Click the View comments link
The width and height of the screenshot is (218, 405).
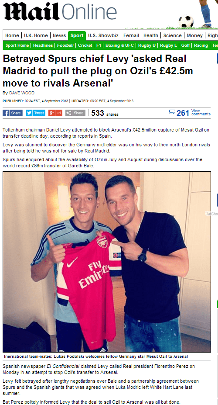[201, 112]
